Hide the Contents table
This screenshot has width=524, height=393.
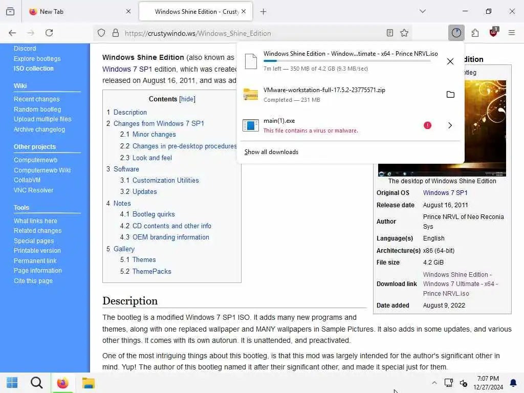(x=187, y=99)
